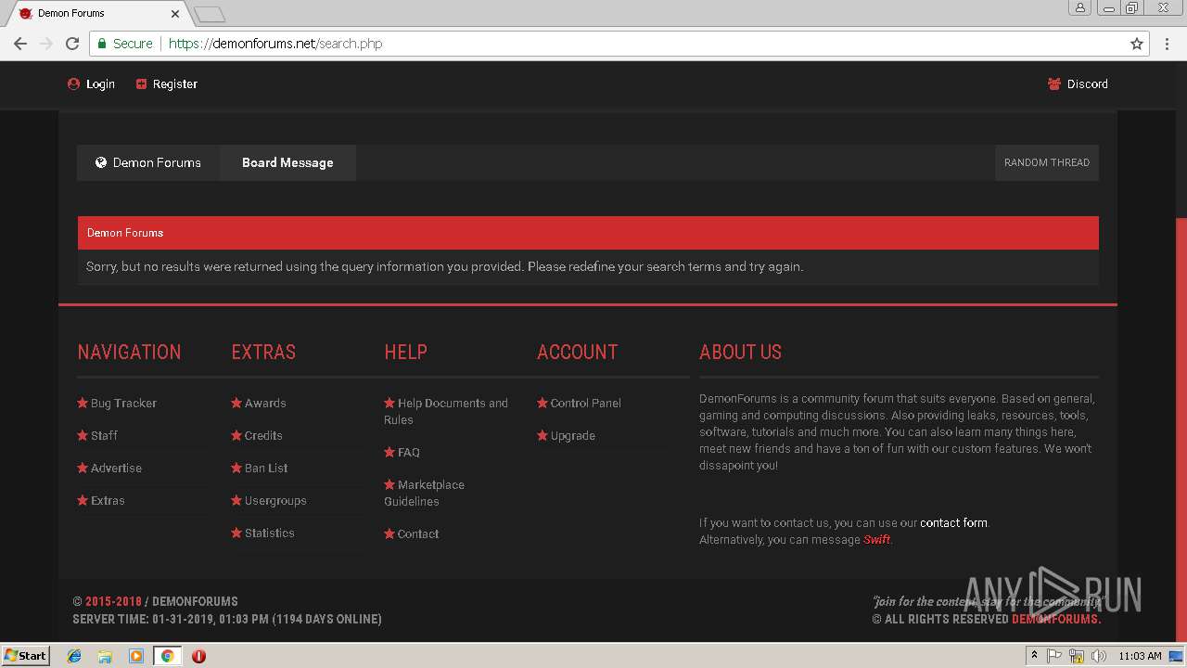Click the star icon beside Awards
The height and width of the screenshot is (668, 1187).
pos(236,403)
